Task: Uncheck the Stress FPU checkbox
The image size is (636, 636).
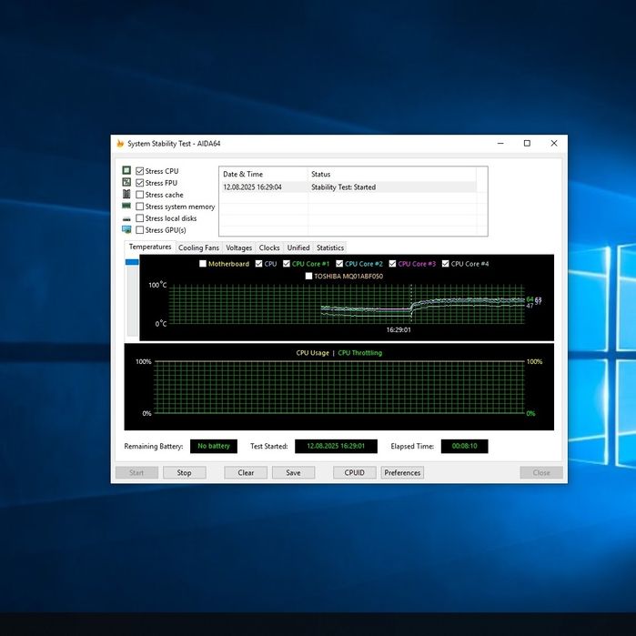Action: [139, 183]
